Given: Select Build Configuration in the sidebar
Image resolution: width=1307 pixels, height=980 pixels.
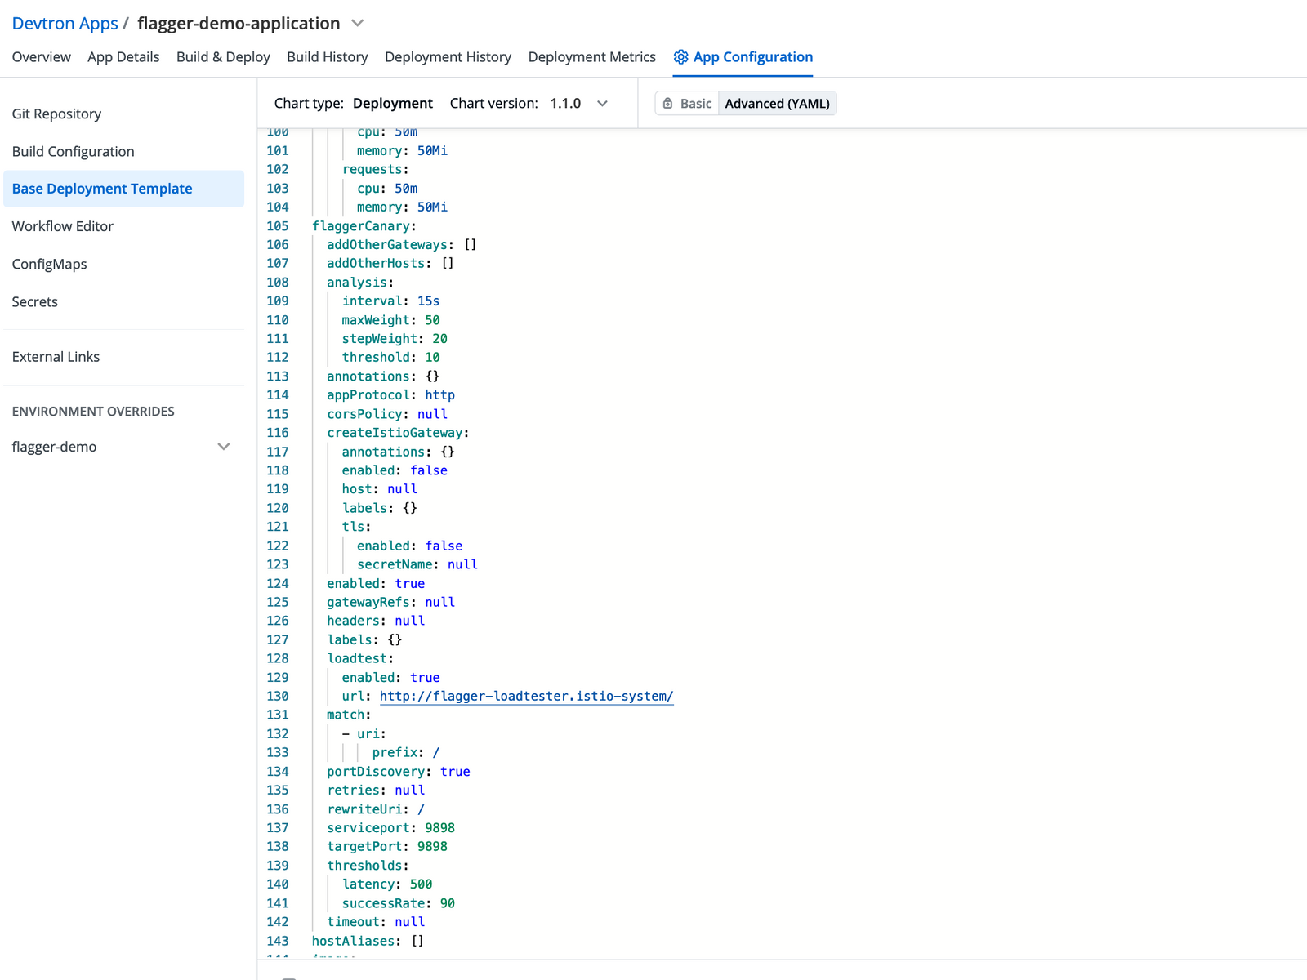Looking at the screenshot, I should point(74,151).
